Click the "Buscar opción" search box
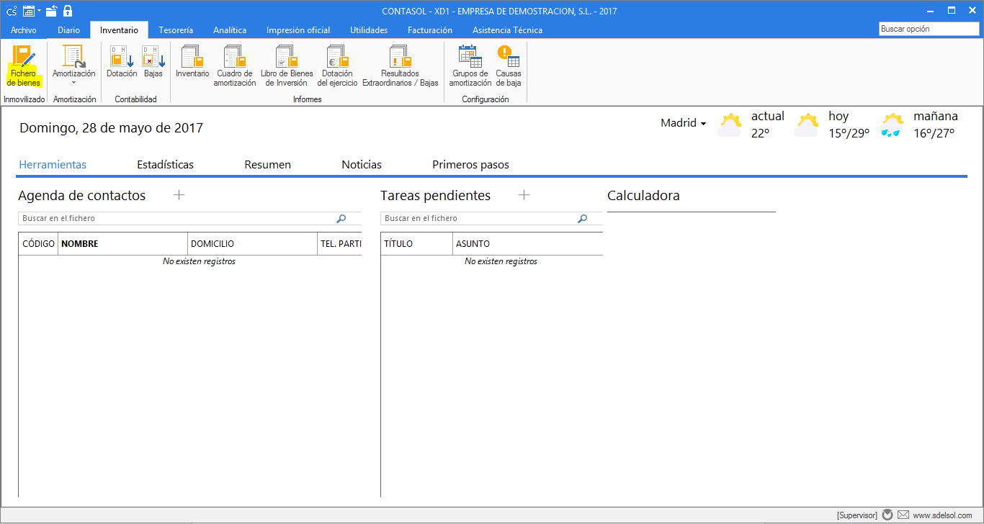The height and width of the screenshot is (524, 984). 929,29
